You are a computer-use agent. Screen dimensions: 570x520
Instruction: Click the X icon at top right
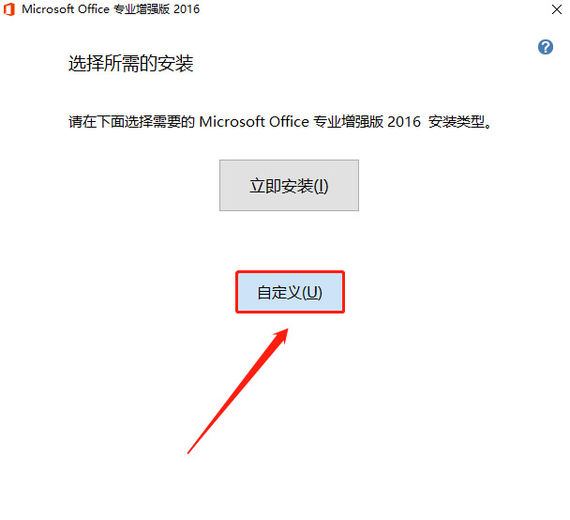[557, 9]
